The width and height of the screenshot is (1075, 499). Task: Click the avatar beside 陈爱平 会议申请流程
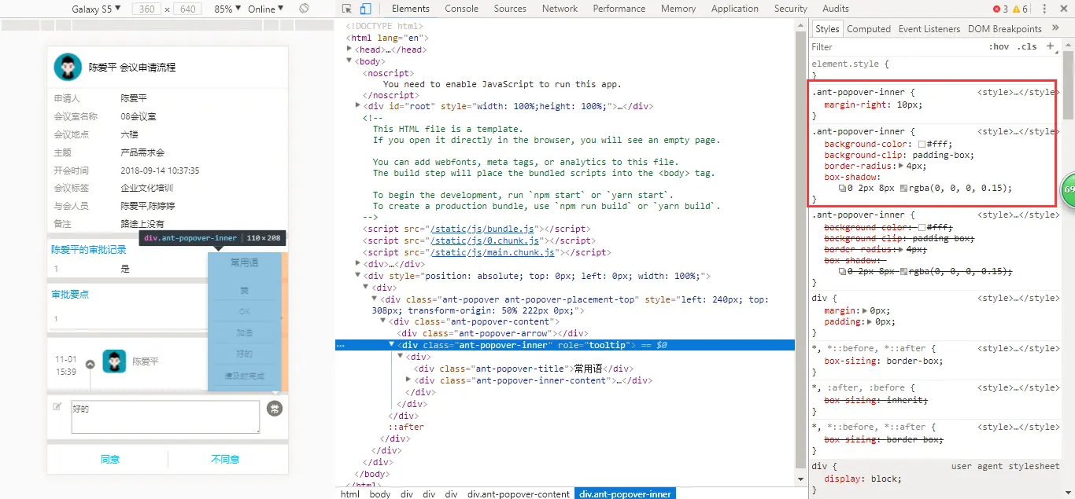(x=68, y=67)
